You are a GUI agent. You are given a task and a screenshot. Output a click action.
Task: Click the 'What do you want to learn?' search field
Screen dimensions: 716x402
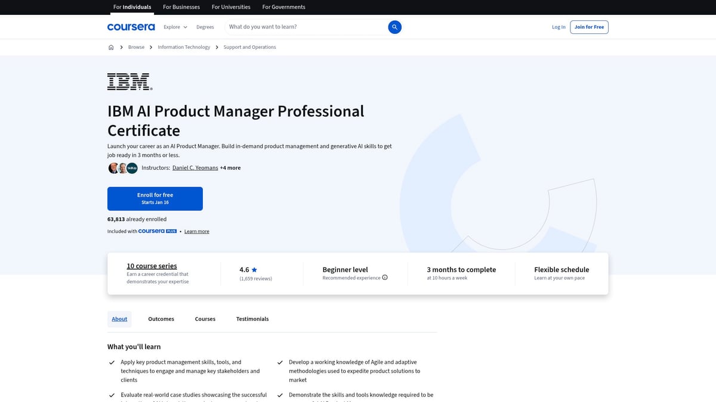306,27
